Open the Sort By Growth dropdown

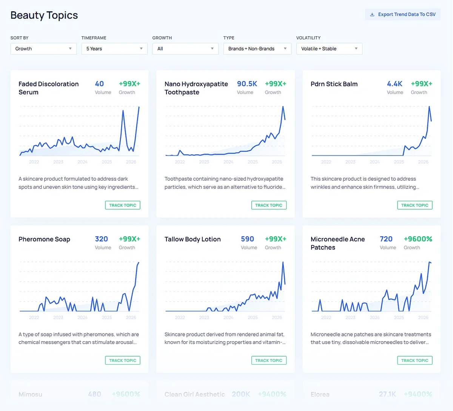(43, 49)
